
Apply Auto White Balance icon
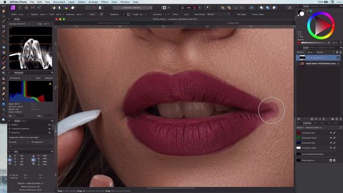[73, 8]
